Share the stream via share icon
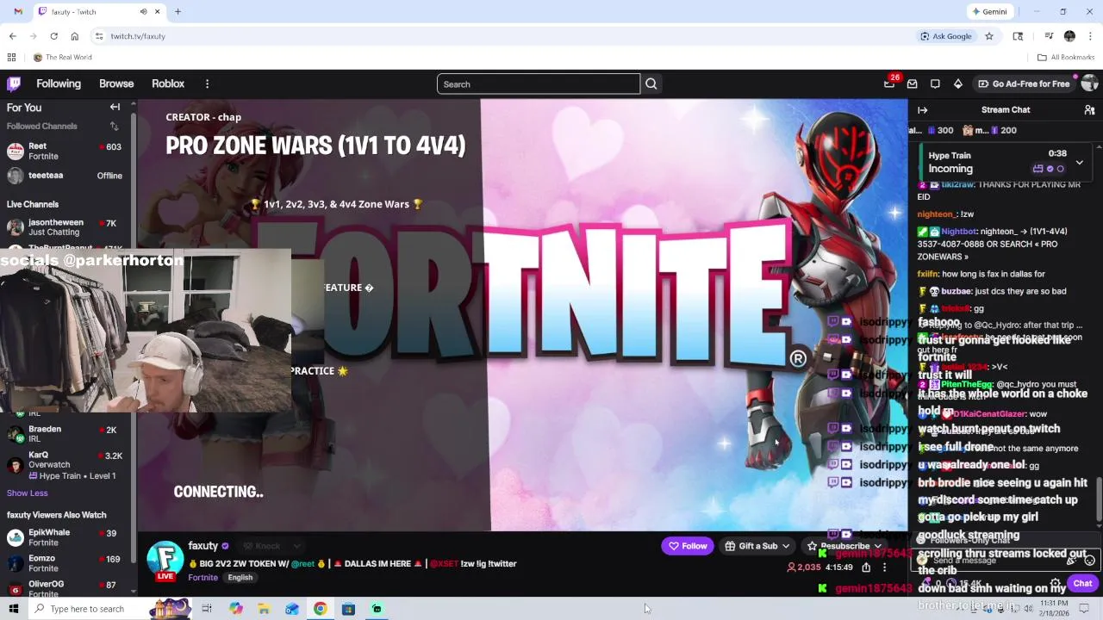 [x=866, y=567]
